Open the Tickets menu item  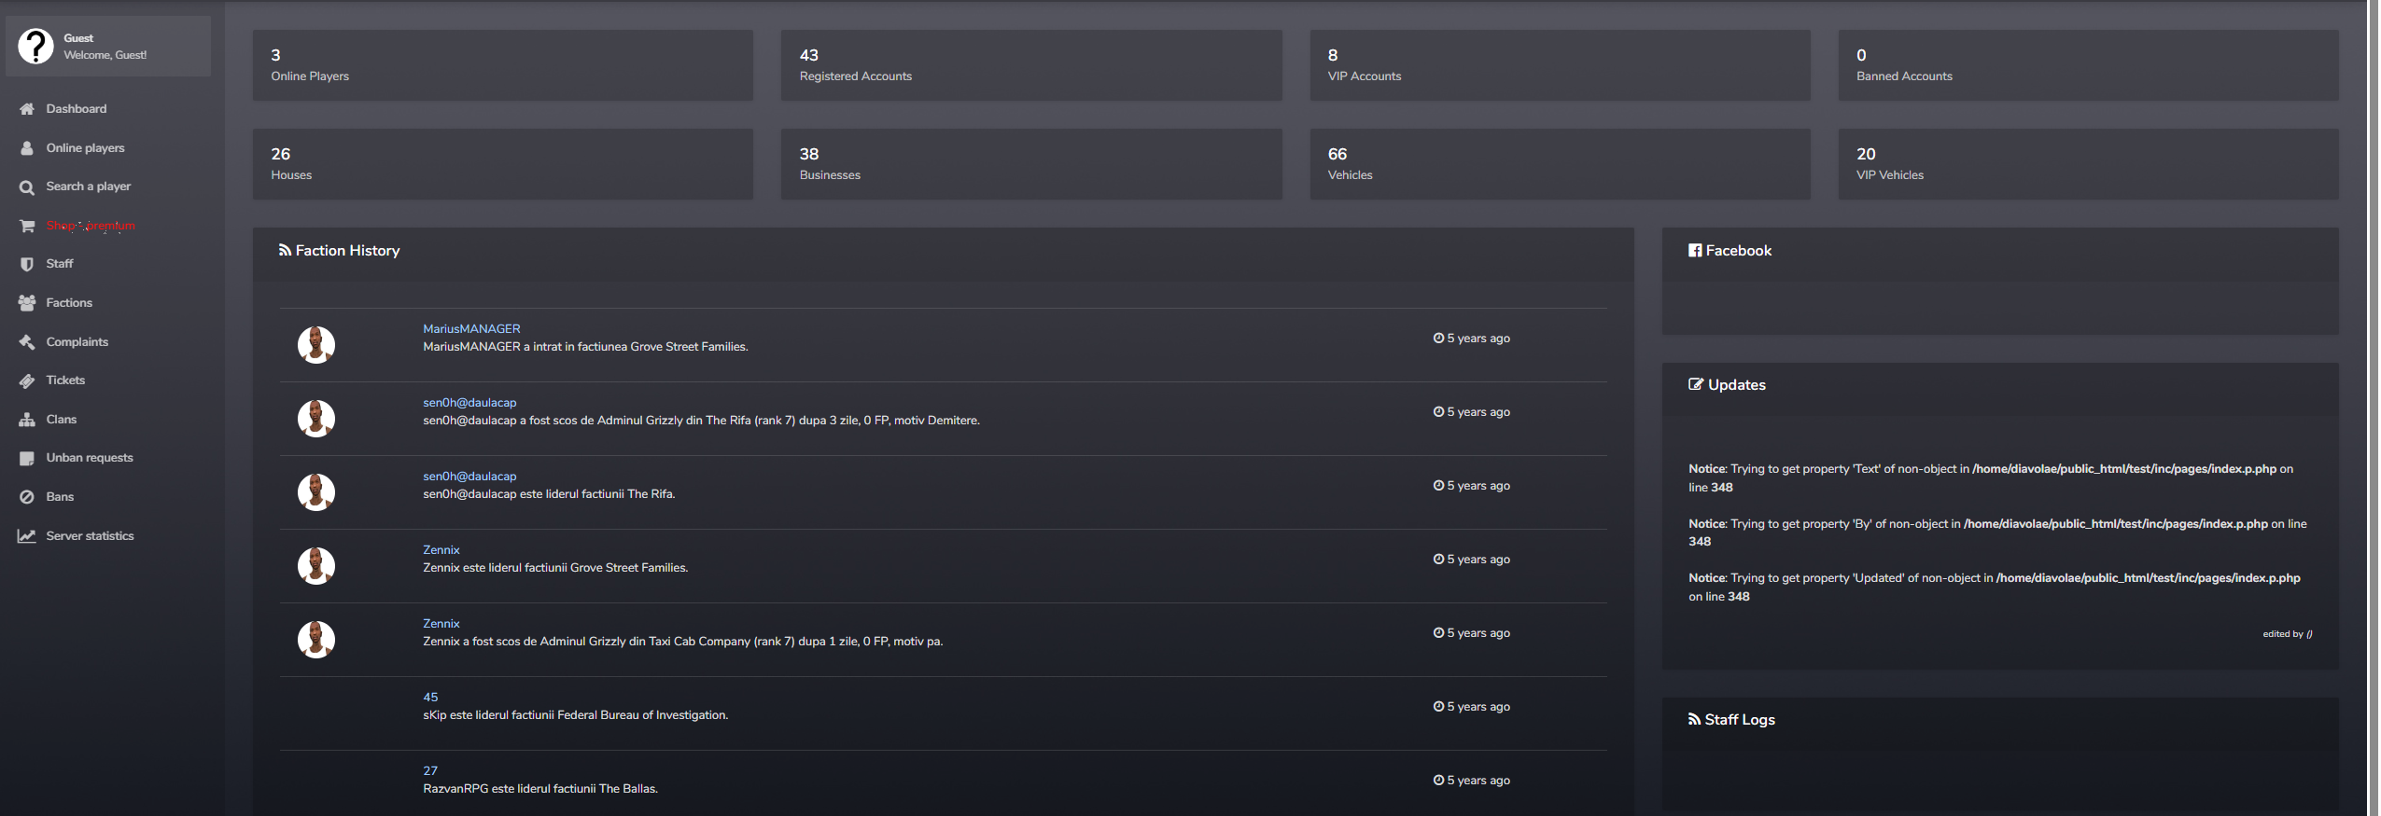pos(65,380)
